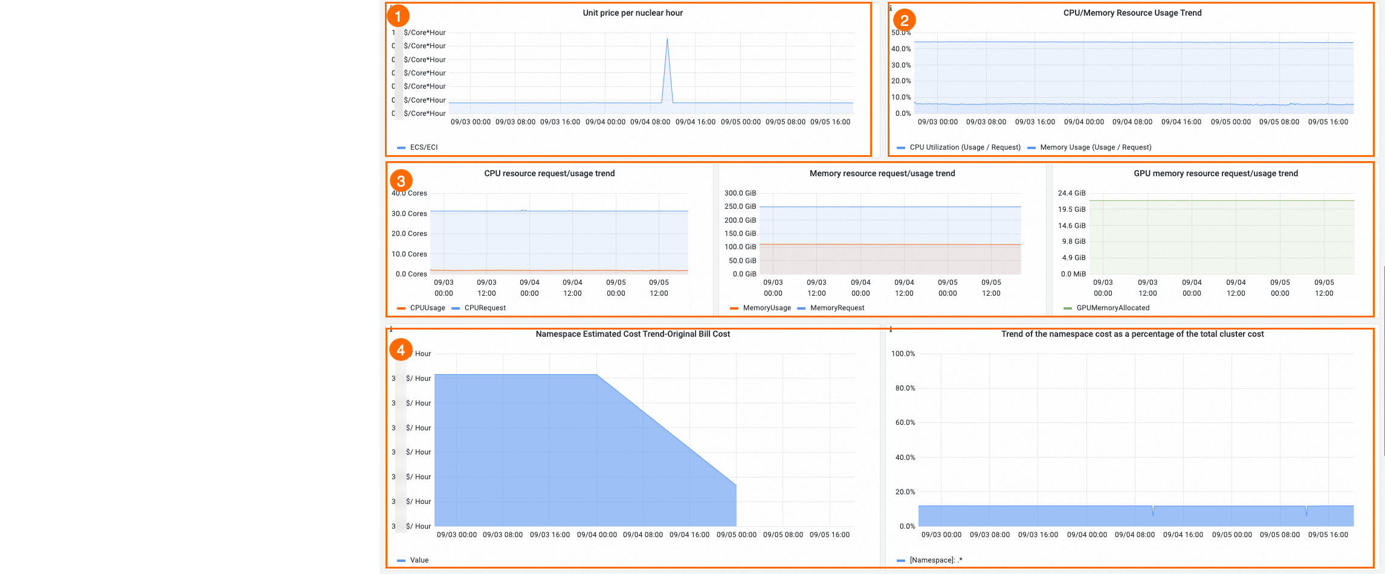This screenshot has width=1385, height=574.
Task: Click the CPUUsage orange legend color swatch
Action: [x=401, y=308]
